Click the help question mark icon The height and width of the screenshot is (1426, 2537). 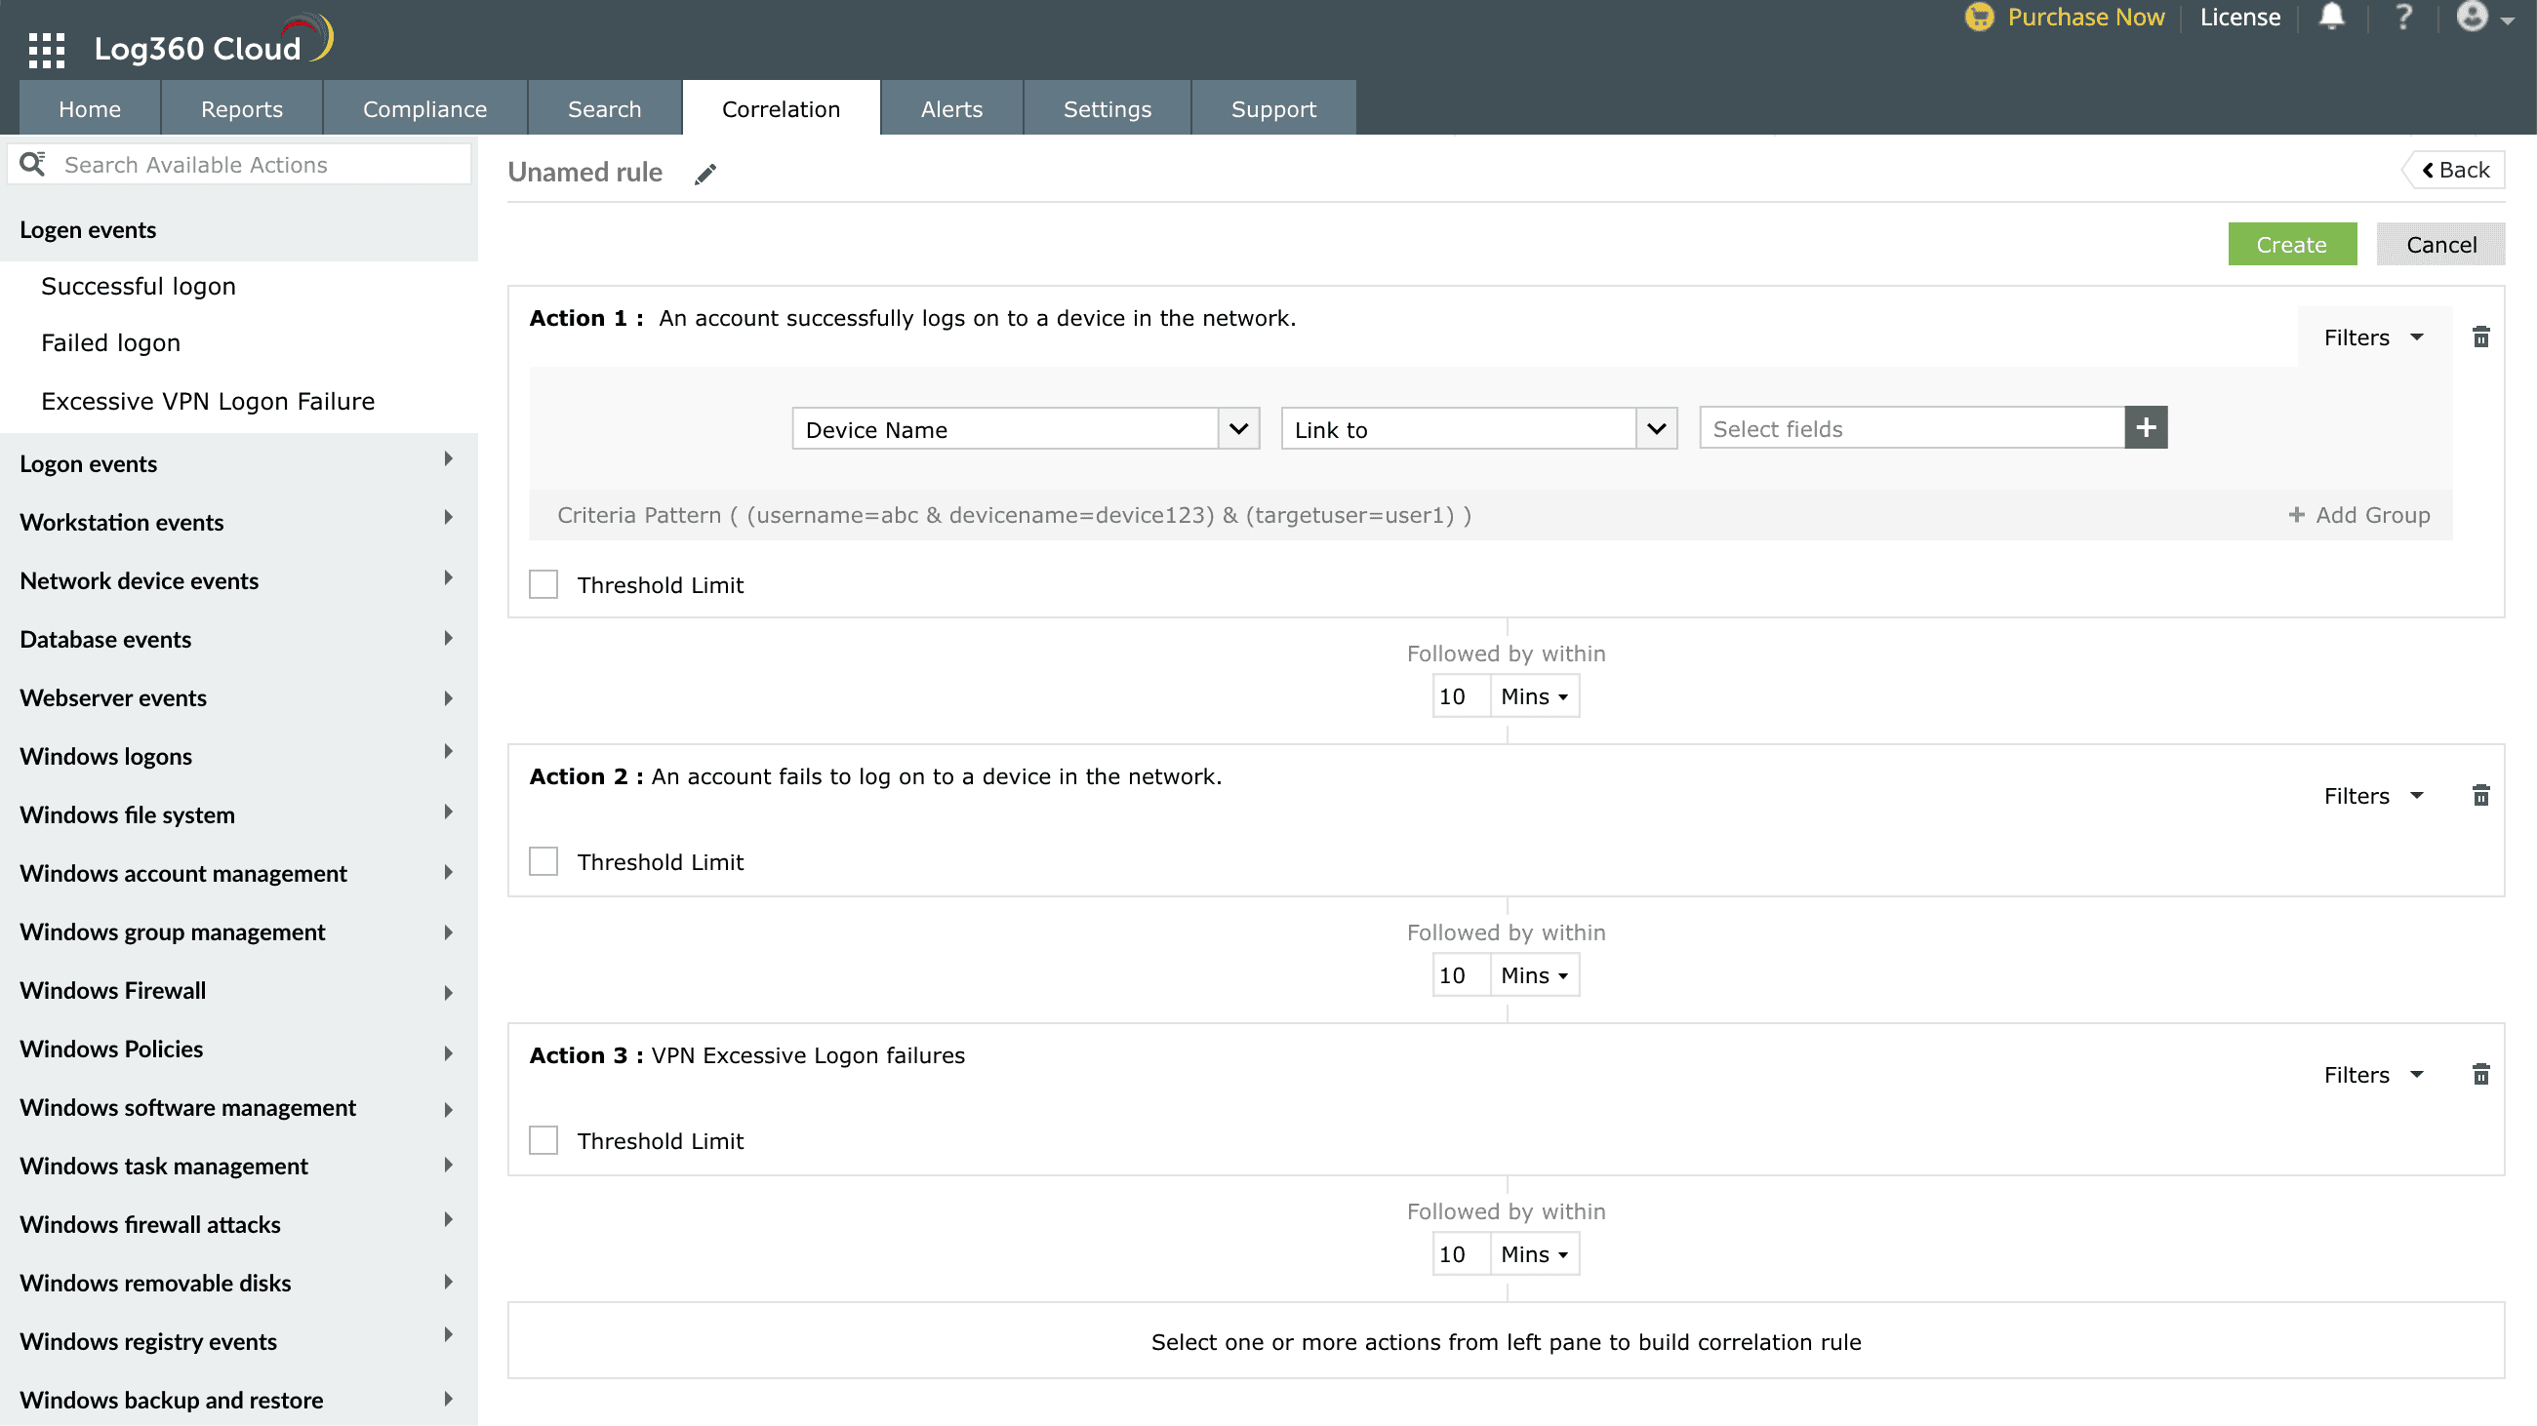(x=2403, y=17)
